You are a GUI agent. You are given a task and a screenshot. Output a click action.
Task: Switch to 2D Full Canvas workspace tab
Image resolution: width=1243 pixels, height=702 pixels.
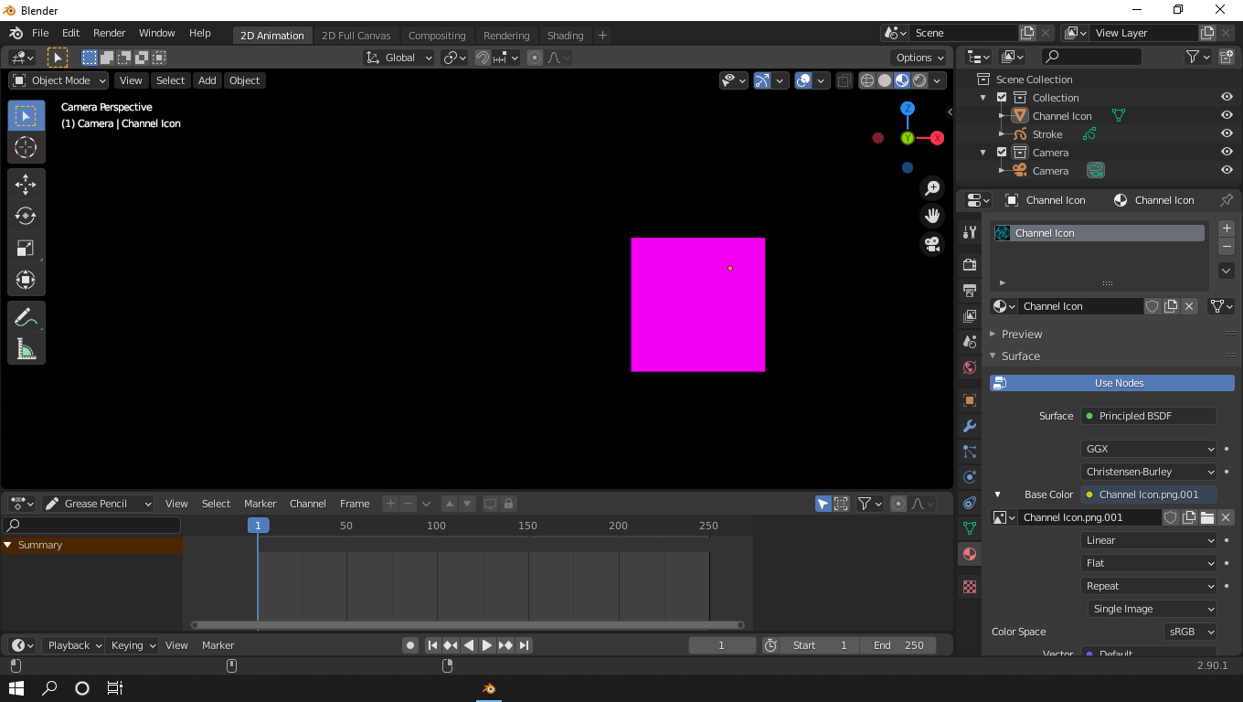coord(356,36)
